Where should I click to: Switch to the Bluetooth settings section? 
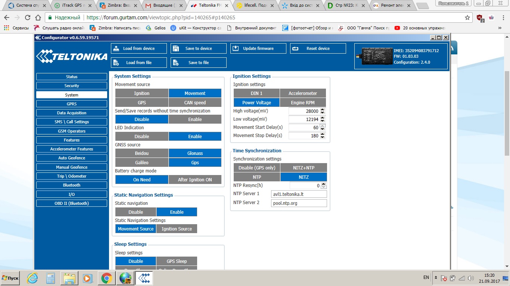72,185
